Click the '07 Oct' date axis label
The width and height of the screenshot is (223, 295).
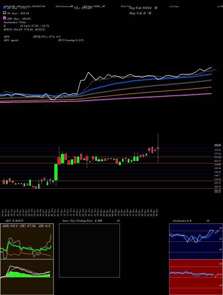[x=4, y=212]
